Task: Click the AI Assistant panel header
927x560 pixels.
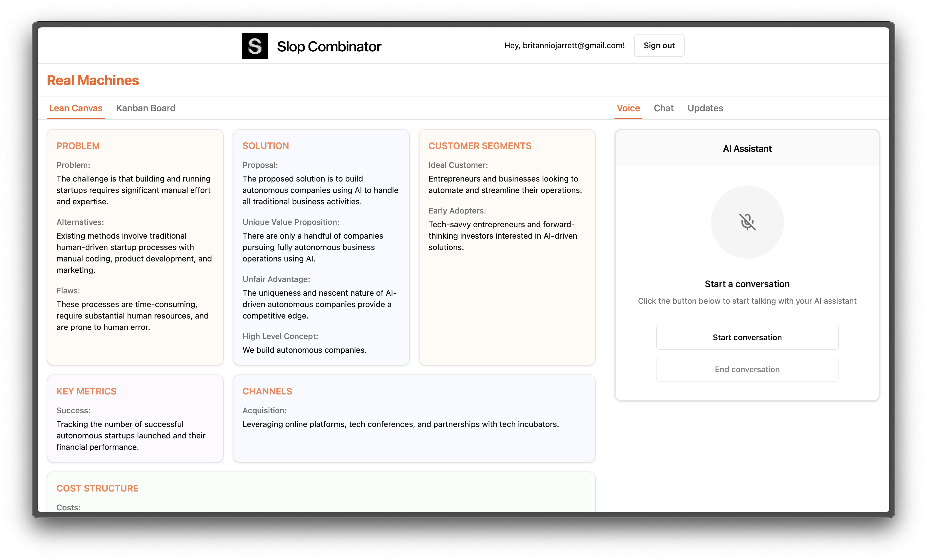Action: pos(747,149)
